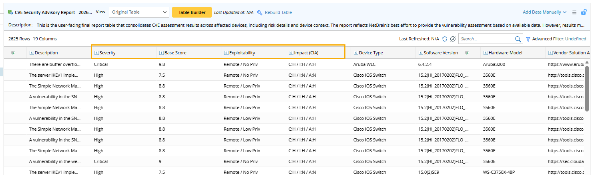
Task: Click the Undefined advanced filter link
Action: click(x=576, y=39)
